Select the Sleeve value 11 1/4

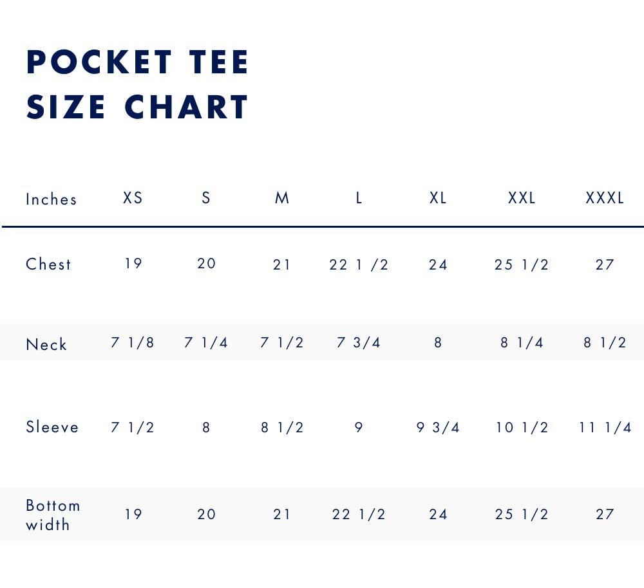coord(605,428)
